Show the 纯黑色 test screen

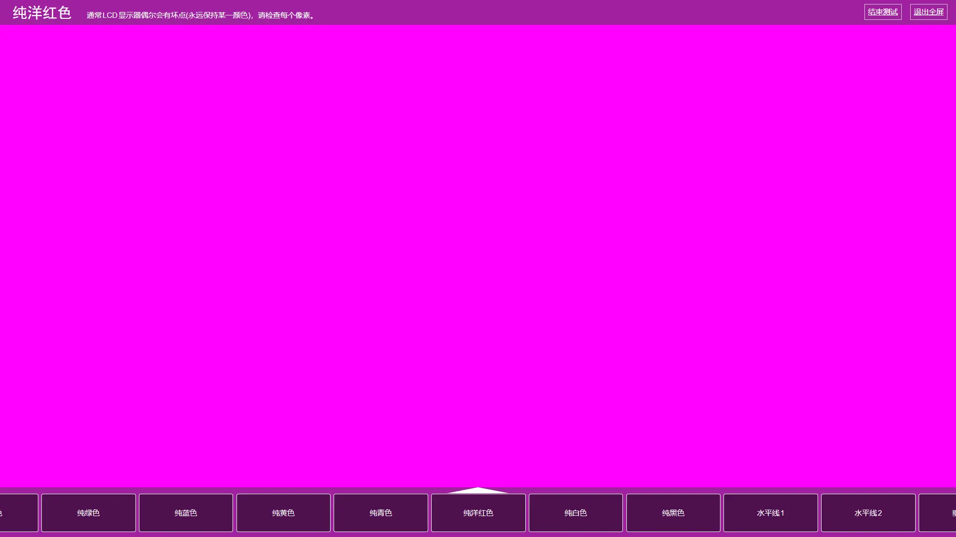pos(673,513)
